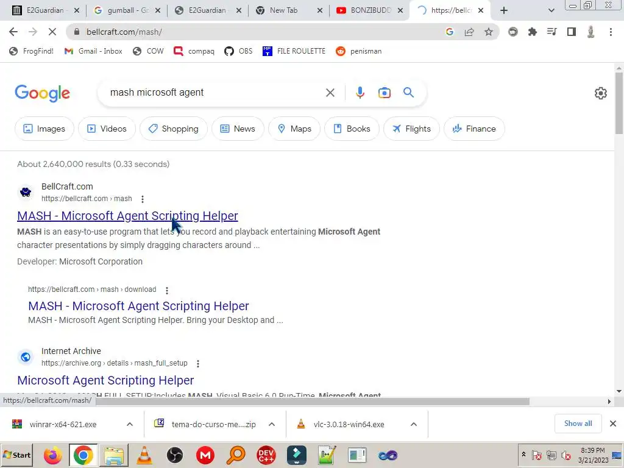The height and width of the screenshot is (468, 624).
Task: Open Dev-C++ from the taskbar
Action: tap(266, 455)
